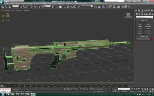Collapse the Name and Color rollout
The width and height of the screenshot is (154, 96).
(x=144, y=36)
